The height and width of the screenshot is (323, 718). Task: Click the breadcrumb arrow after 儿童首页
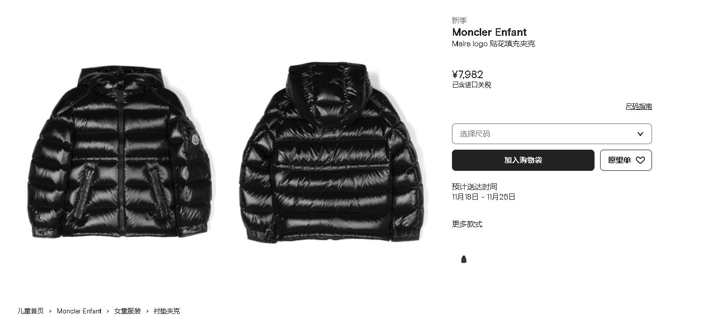point(50,311)
